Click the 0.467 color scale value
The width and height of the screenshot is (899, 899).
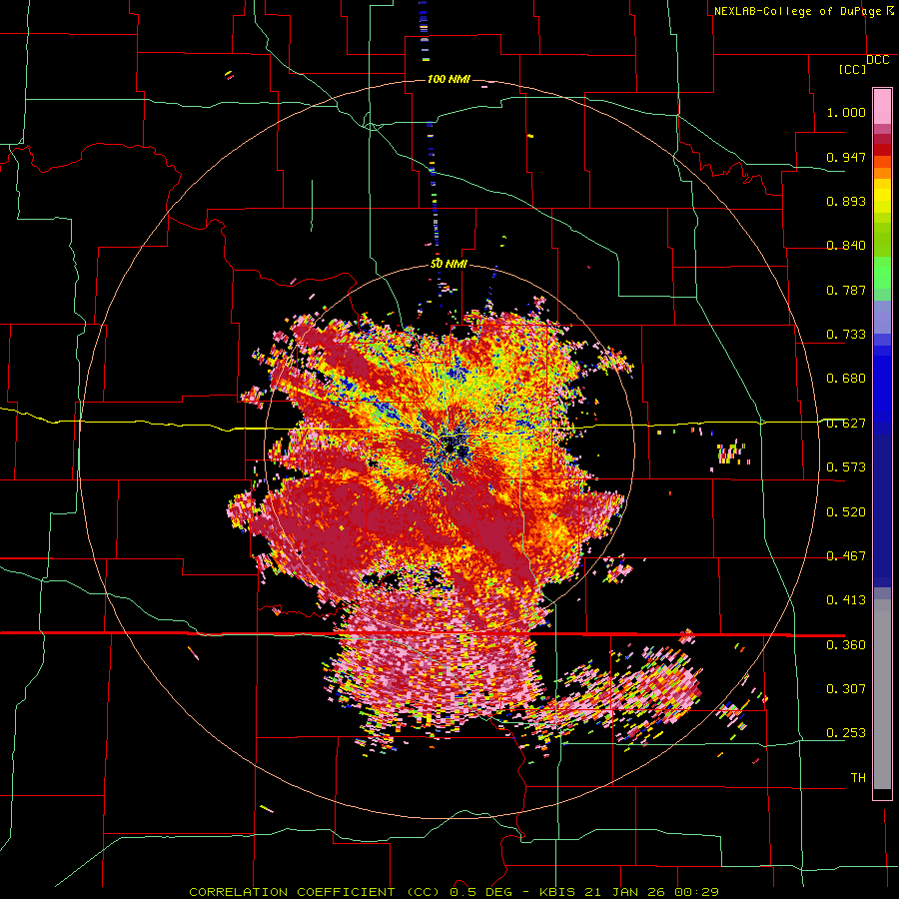pyautogui.click(x=846, y=556)
